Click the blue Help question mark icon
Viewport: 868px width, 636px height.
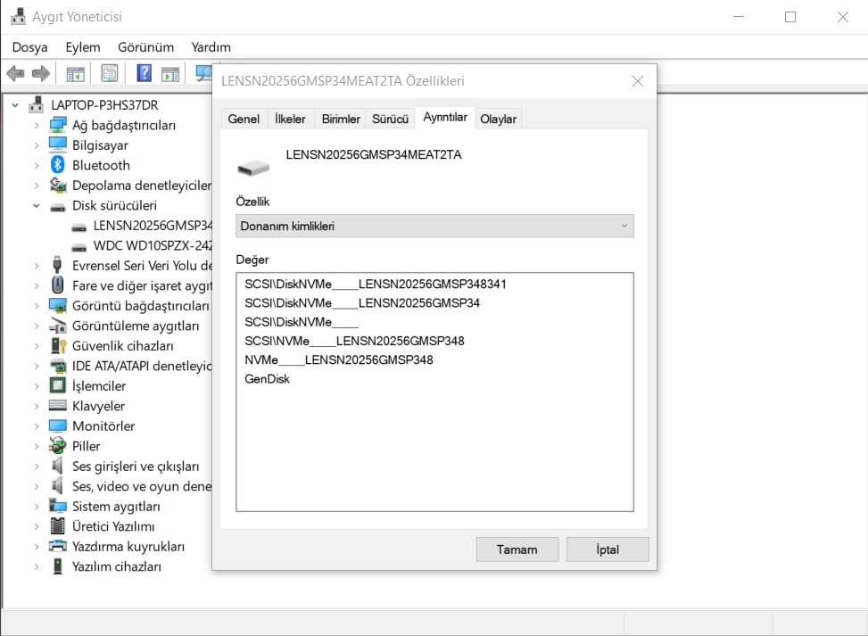[144, 73]
